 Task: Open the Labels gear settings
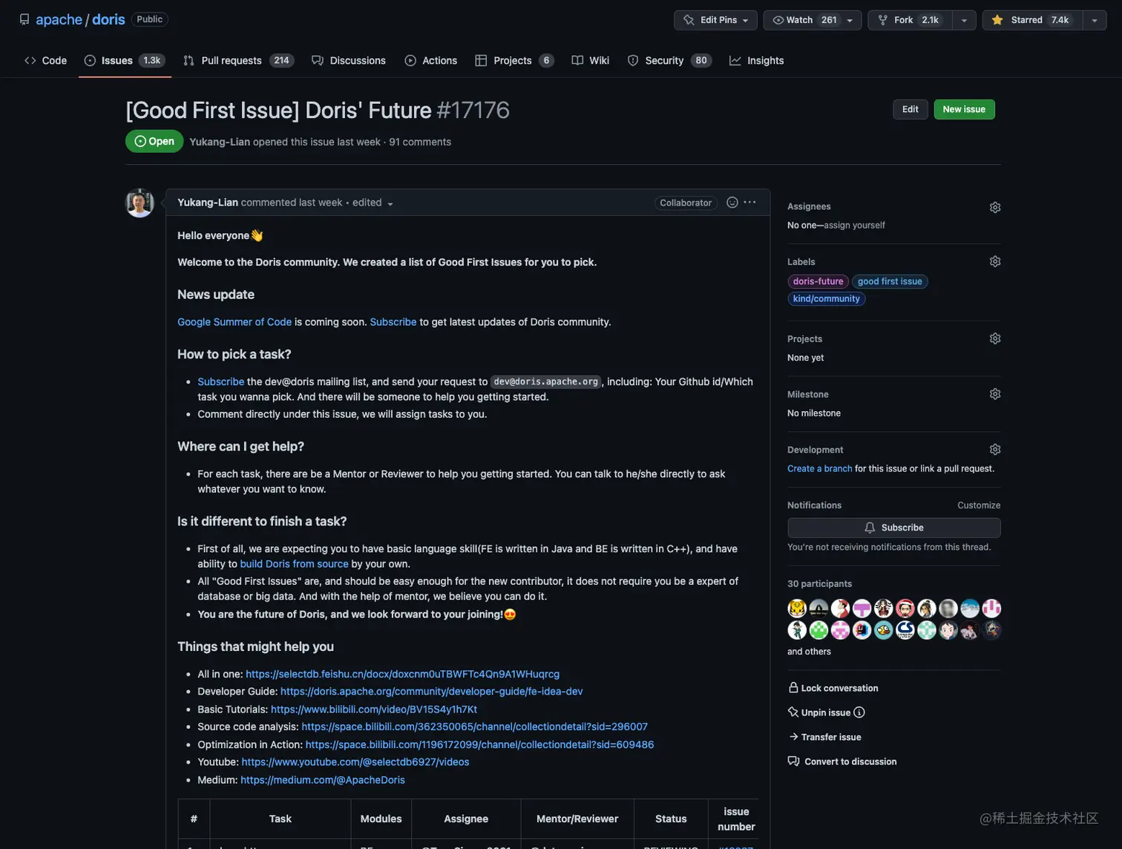pyautogui.click(x=995, y=261)
